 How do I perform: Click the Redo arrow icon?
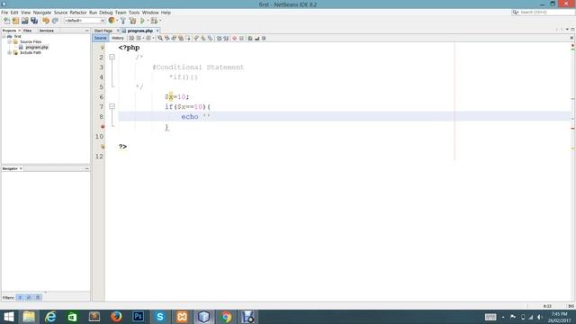[55, 21]
